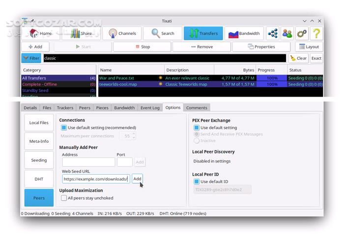Open the Home view

point(41,33)
